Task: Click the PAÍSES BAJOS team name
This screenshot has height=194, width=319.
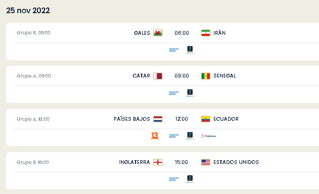Action: [x=132, y=119]
